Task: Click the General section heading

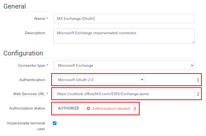Action: 15,6
